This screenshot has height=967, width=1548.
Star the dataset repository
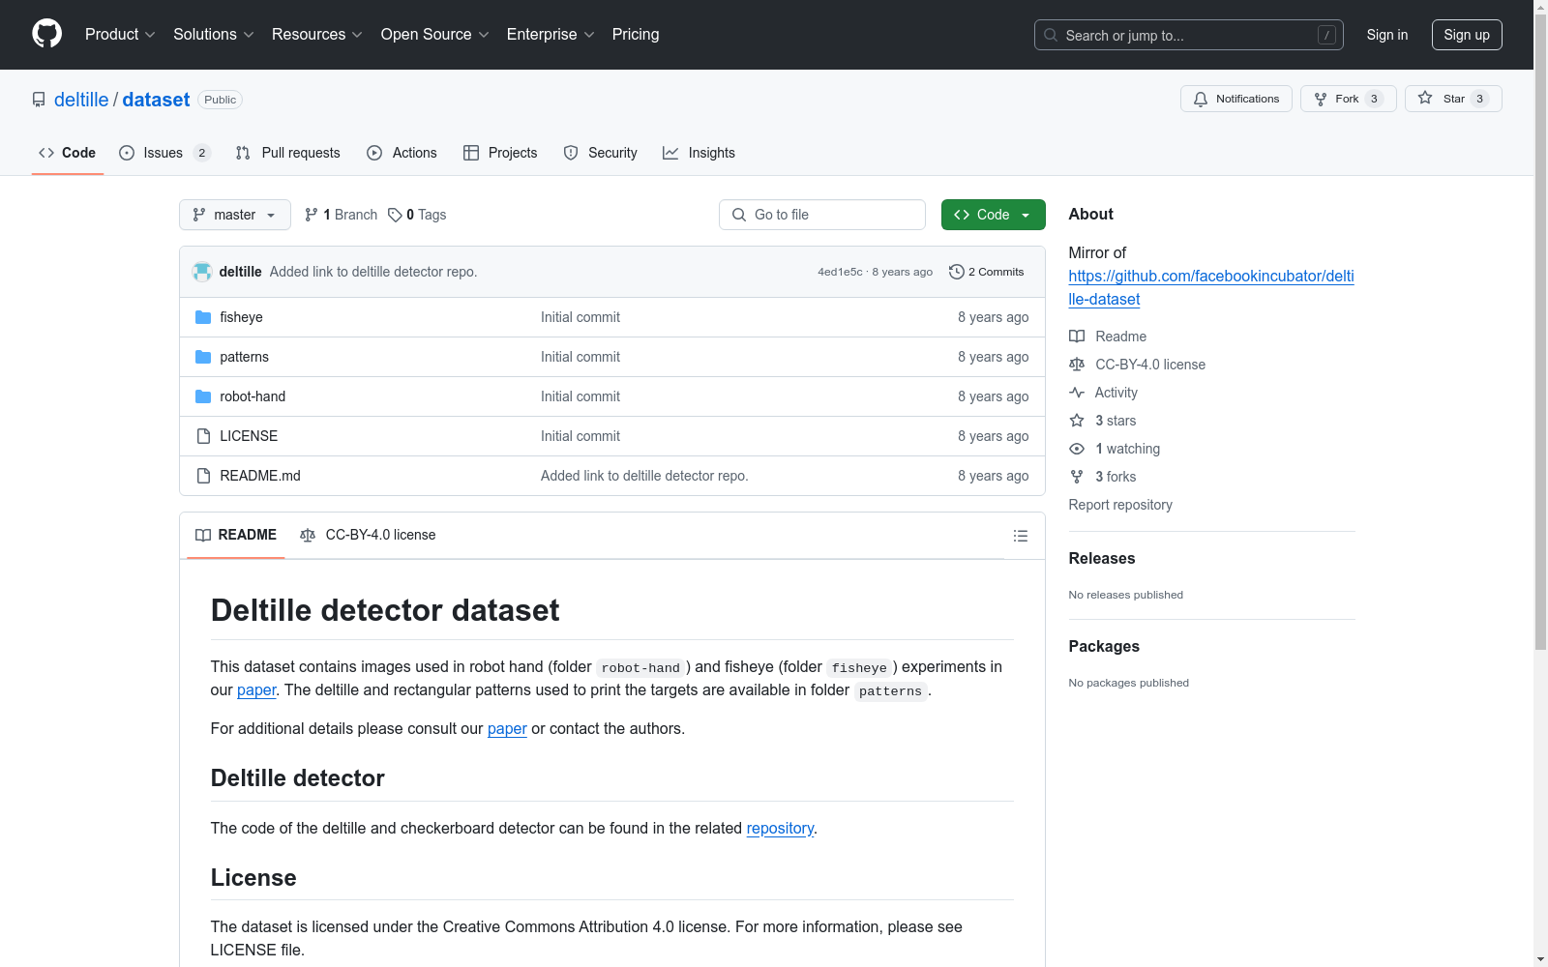(1453, 99)
